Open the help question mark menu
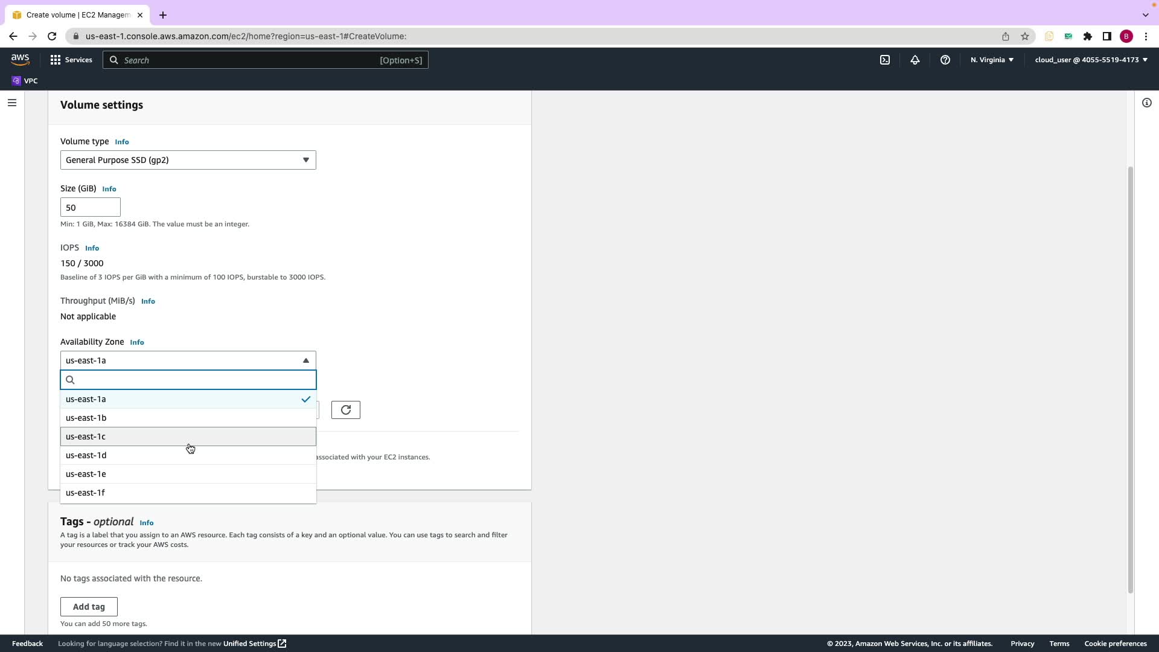Viewport: 1159px width, 652px height. point(945,60)
